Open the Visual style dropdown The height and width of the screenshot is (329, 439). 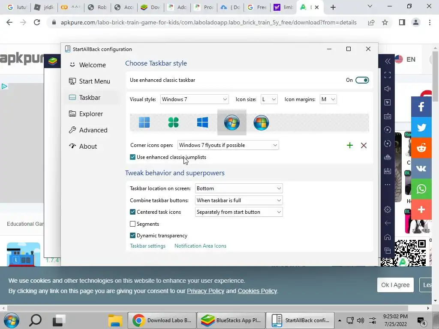194,99
